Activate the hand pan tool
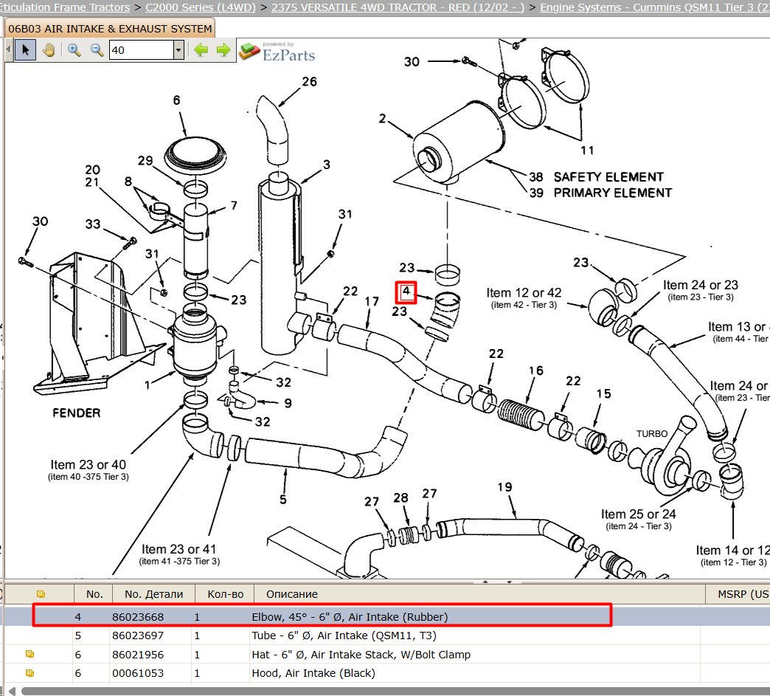770x696 pixels. 49,49
